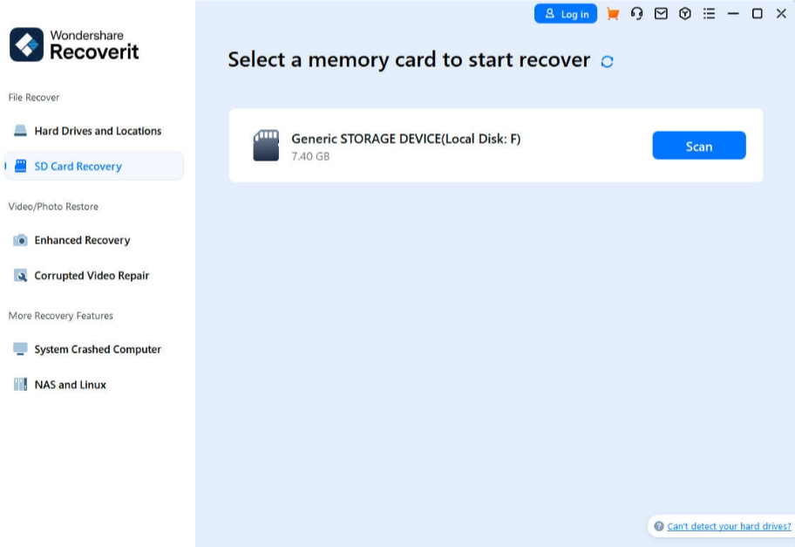Select SD Card Recovery in sidebar
The height and width of the screenshot is (547, 795).
[78, 166]
